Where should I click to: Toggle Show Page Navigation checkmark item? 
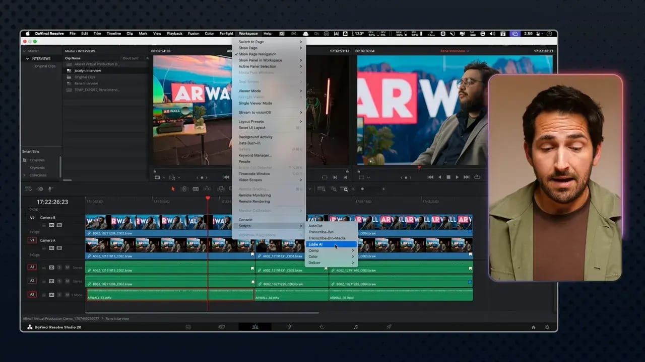click(x=257, y=54)
